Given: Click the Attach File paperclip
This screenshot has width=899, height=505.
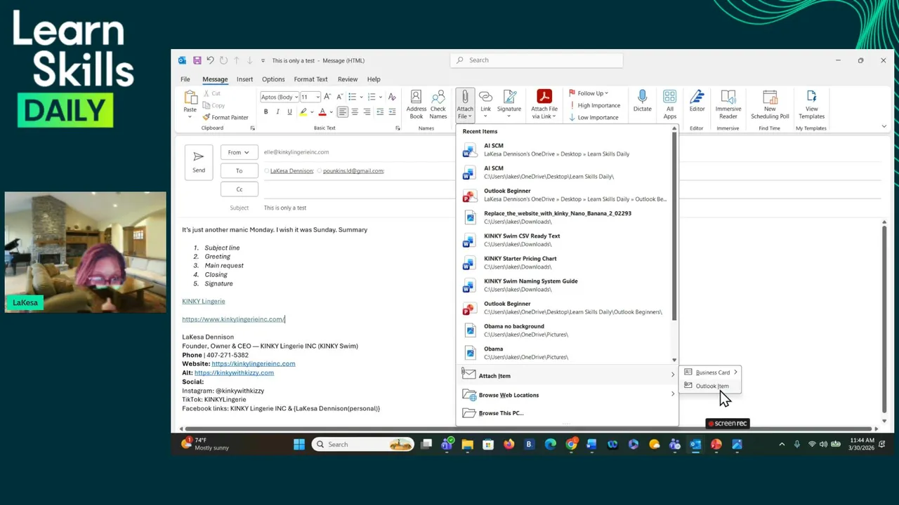Looking at the screenshot, I should [x=465, y=97].
